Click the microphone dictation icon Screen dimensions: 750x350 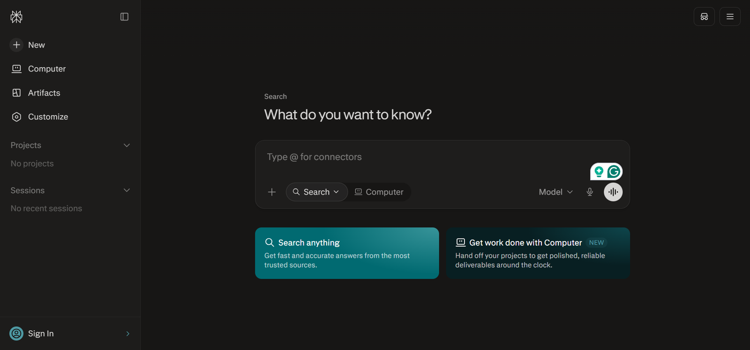pos(590,192)
